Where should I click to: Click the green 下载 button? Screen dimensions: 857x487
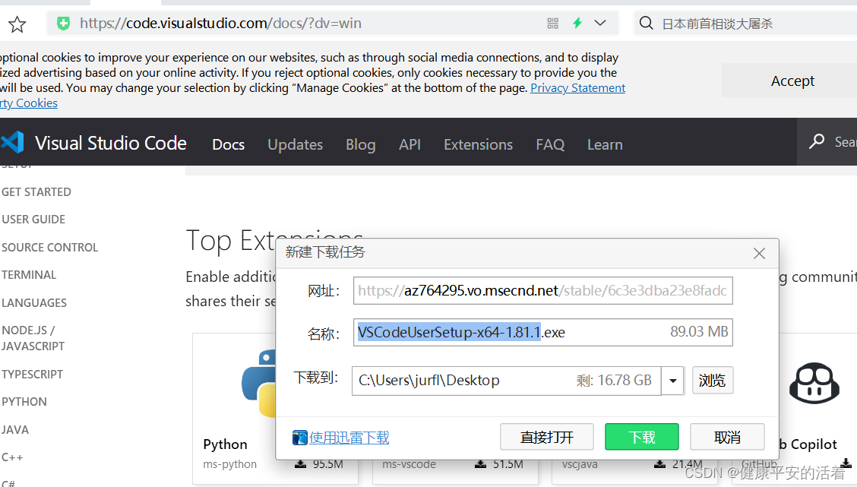[642, 438]
